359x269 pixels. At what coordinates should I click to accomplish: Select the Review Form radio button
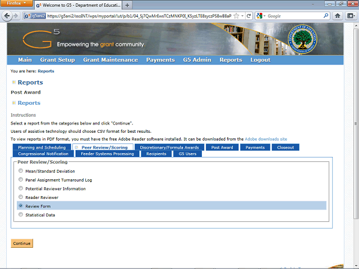pyautogui.click(x=21, y=206)
